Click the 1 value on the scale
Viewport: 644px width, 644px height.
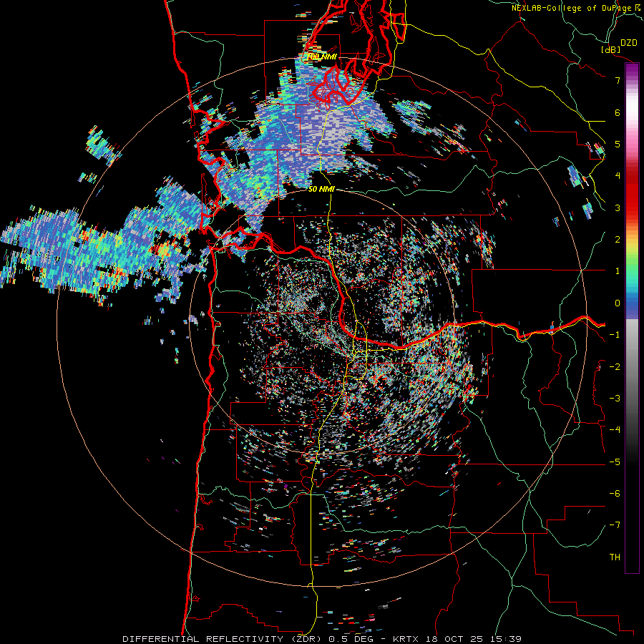coord(618,271)
